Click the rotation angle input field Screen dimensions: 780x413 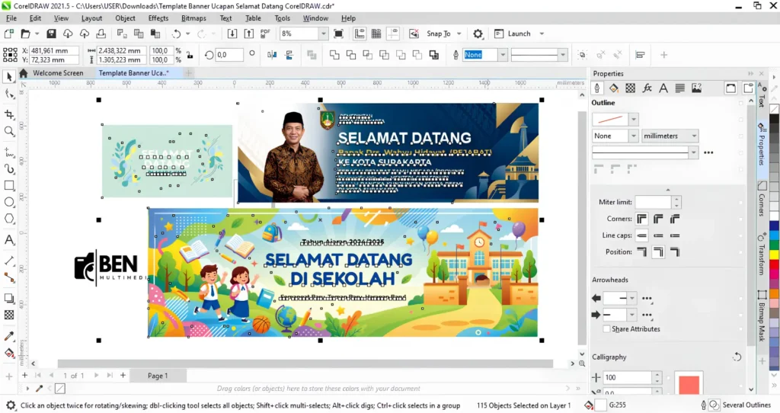pos(229,55)
